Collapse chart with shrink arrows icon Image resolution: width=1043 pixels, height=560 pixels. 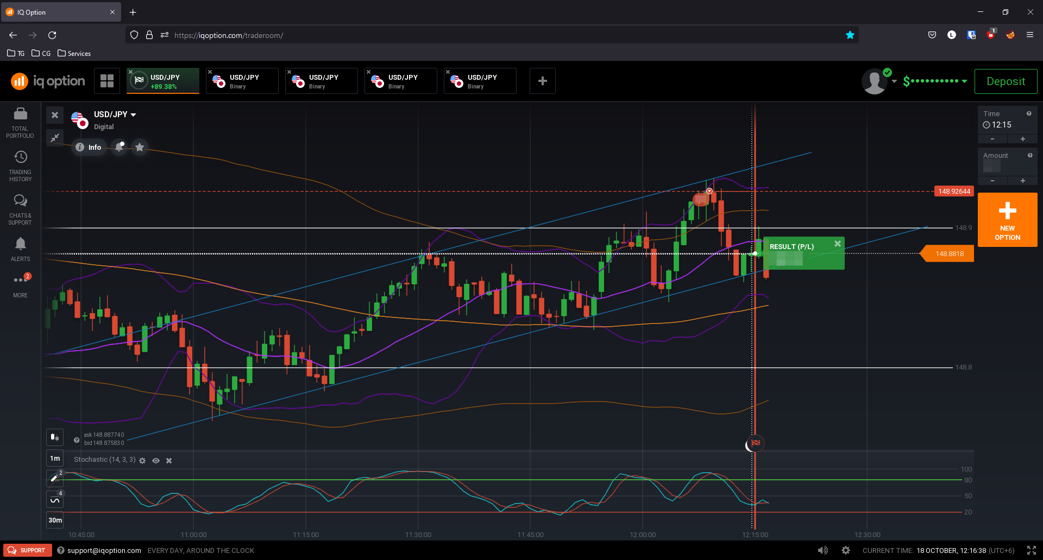click(x=55, y=138)
